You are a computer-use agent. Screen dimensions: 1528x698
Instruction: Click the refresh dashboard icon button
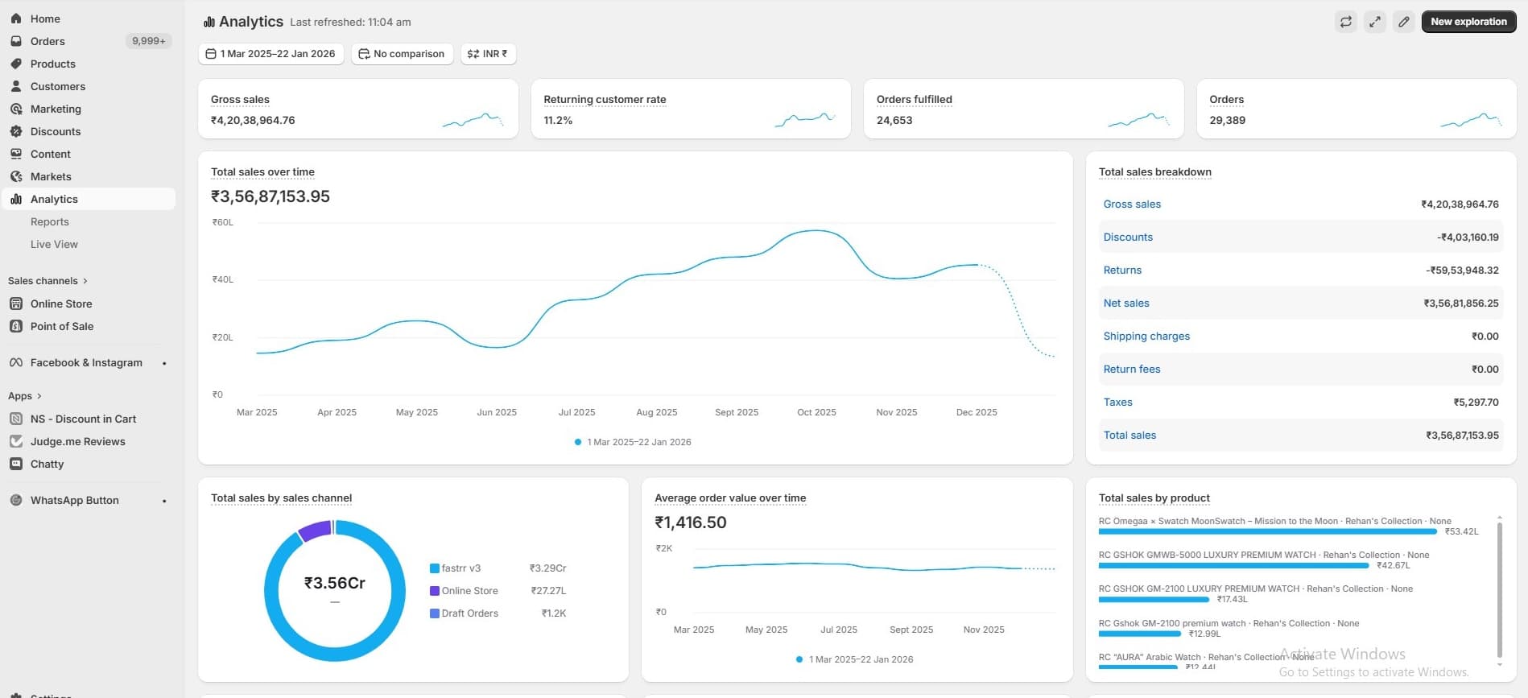(x=1346, y=22)
